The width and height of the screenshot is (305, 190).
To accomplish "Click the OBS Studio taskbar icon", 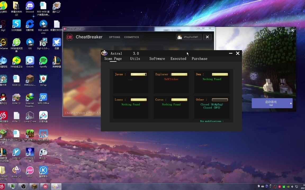I will point(24,187).
